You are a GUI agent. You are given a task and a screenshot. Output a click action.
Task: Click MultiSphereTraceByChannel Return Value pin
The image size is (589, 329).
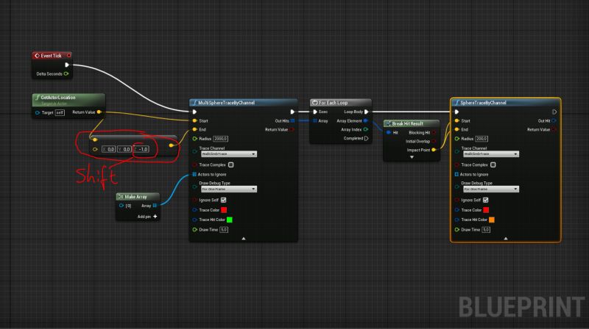292,130
